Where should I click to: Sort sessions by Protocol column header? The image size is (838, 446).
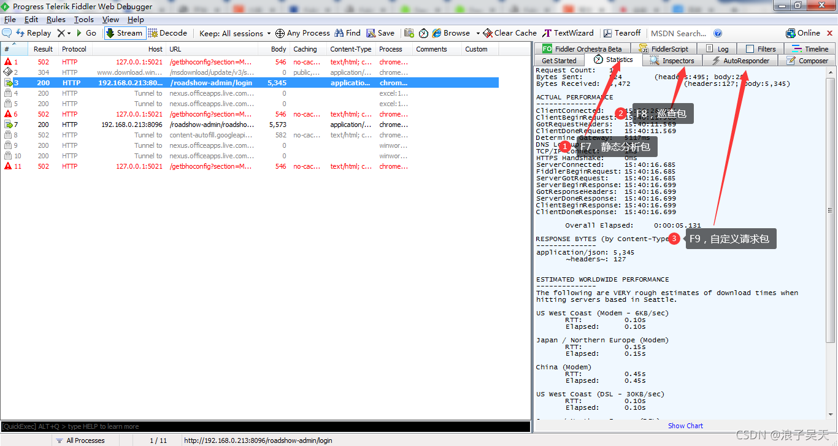pos(74,49)
